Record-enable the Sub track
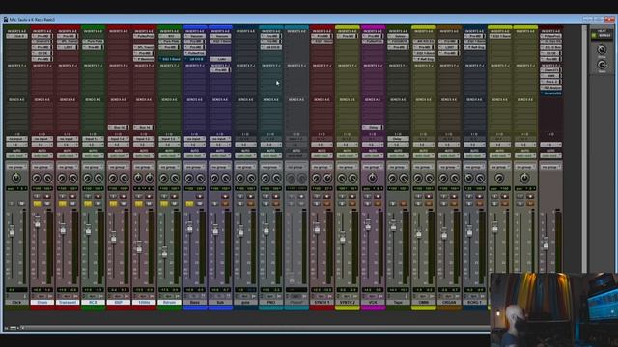Viewport: 618px width, 347px height. pos(225,196)
